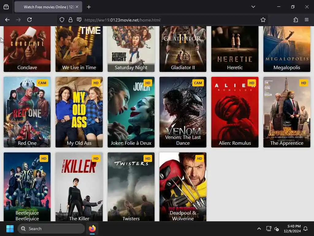
Task: Reload the page with the refresh icon
Action: [x=29, y=20]
